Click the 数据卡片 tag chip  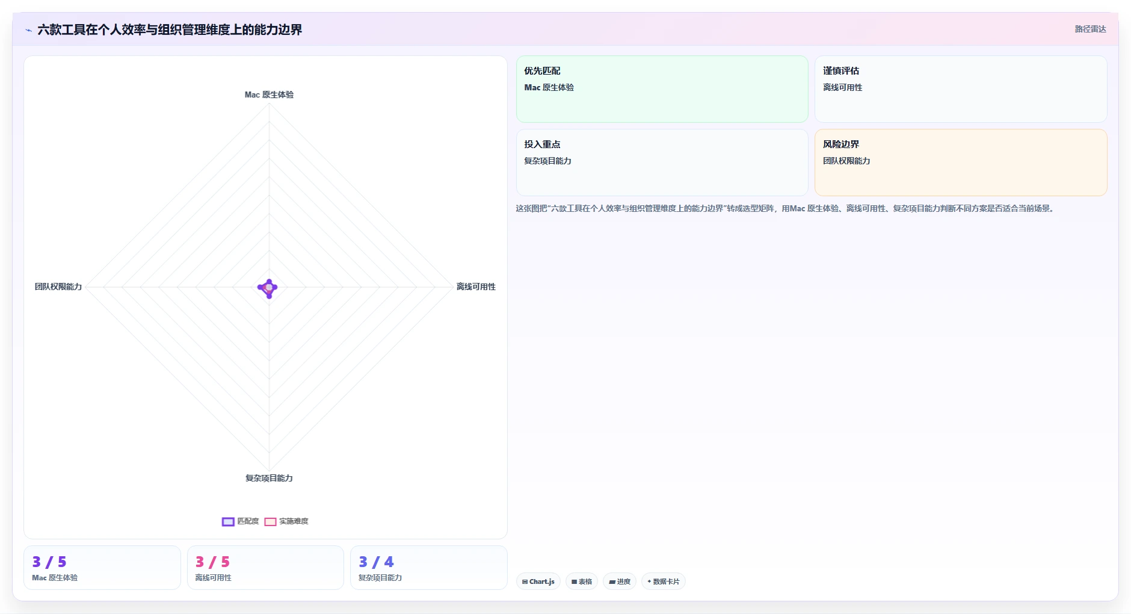(x=664, y=581)
